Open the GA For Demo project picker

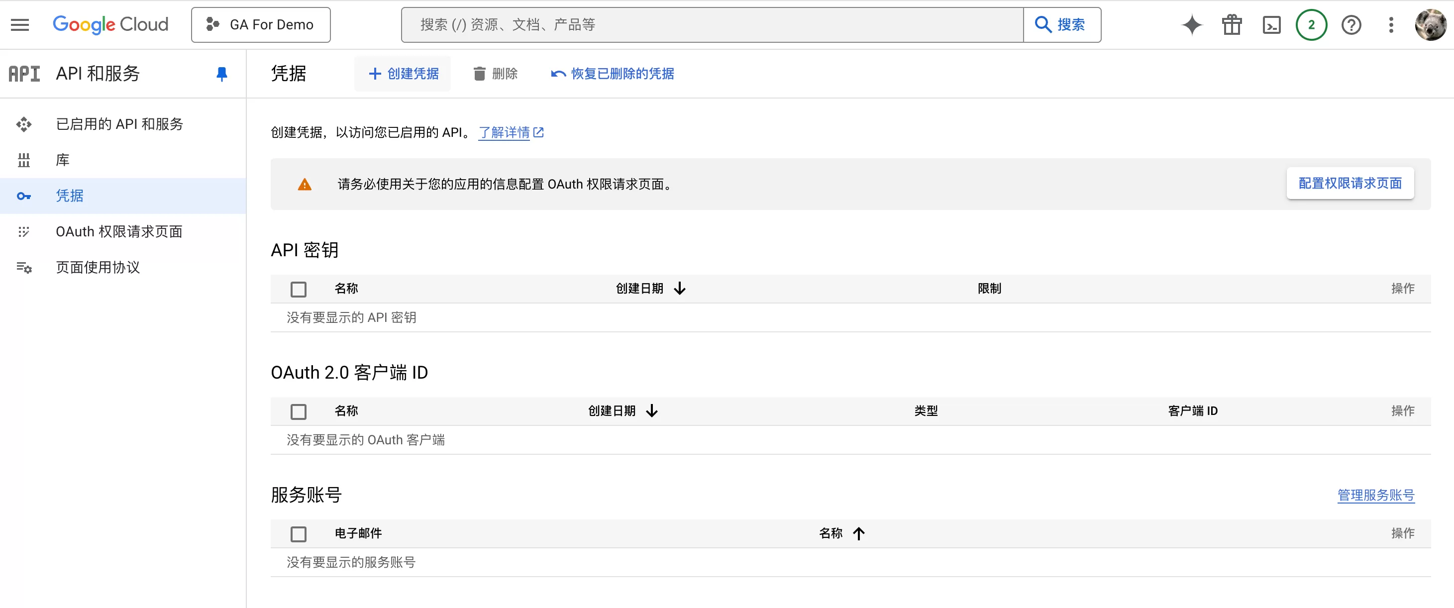click(261, 25)
